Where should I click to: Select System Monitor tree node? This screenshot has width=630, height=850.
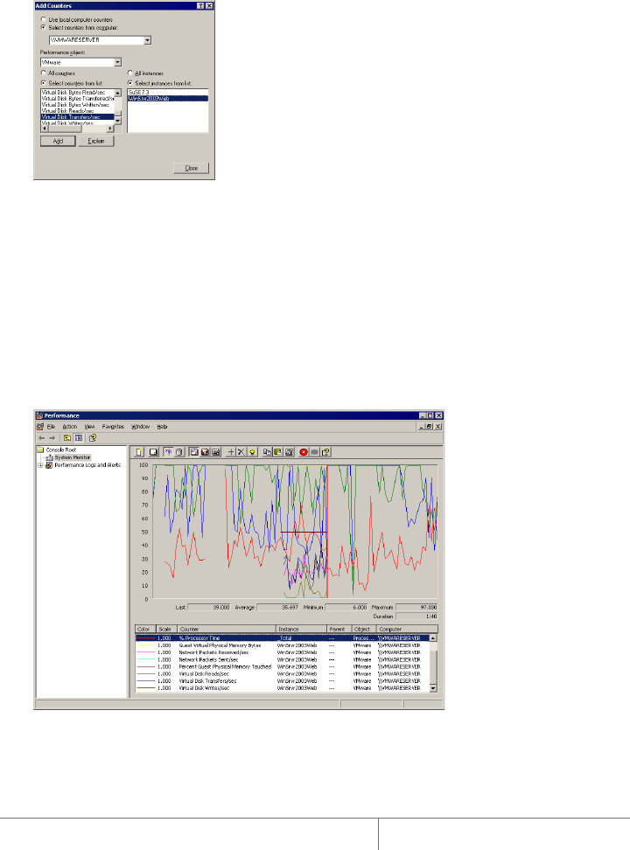72,457
